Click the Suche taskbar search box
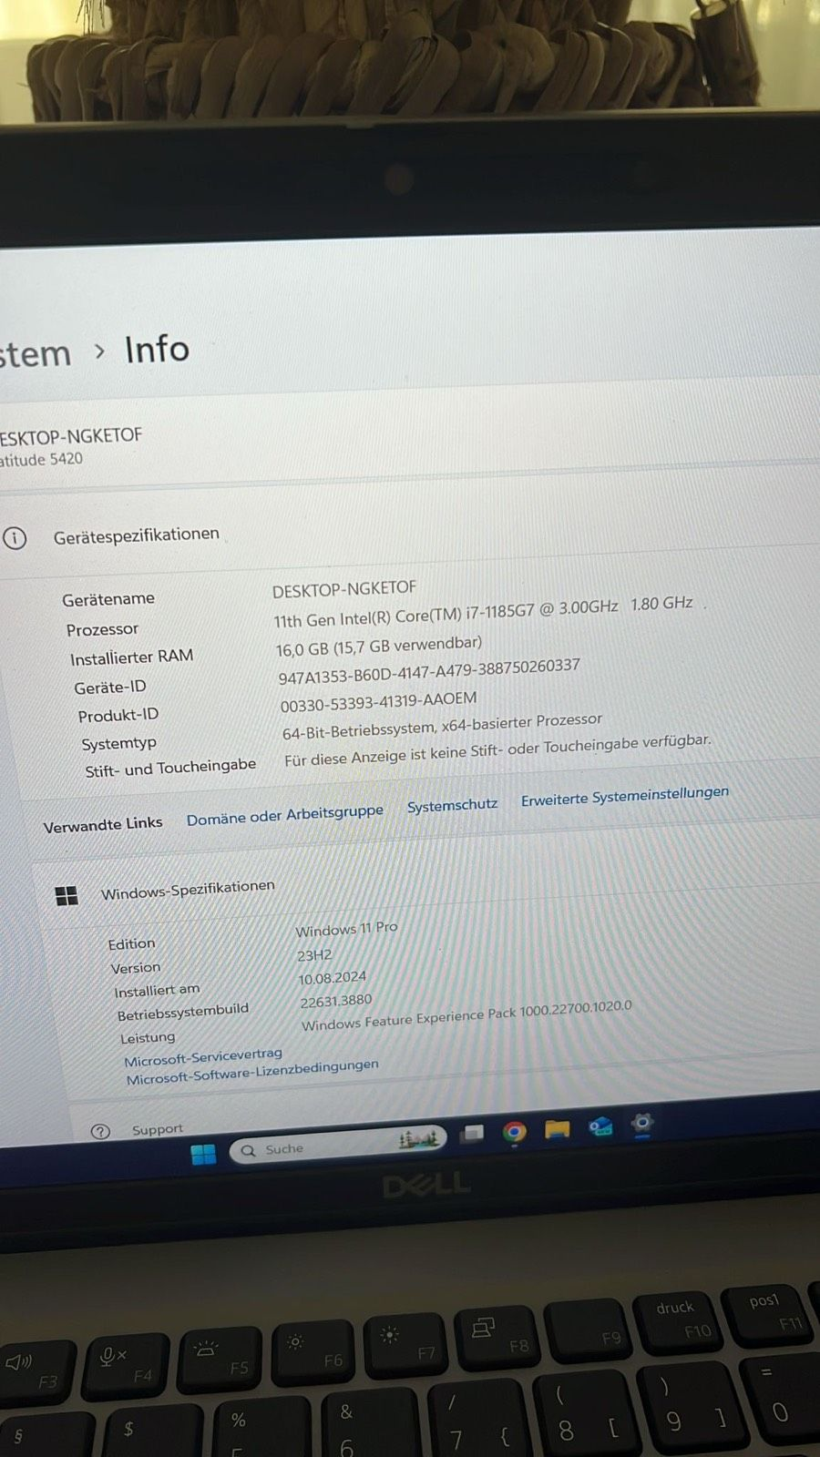Screen dimensions: 820x1457 [x=338, y=1144]
